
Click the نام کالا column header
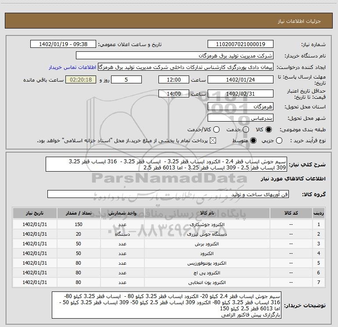click(207, 213)
